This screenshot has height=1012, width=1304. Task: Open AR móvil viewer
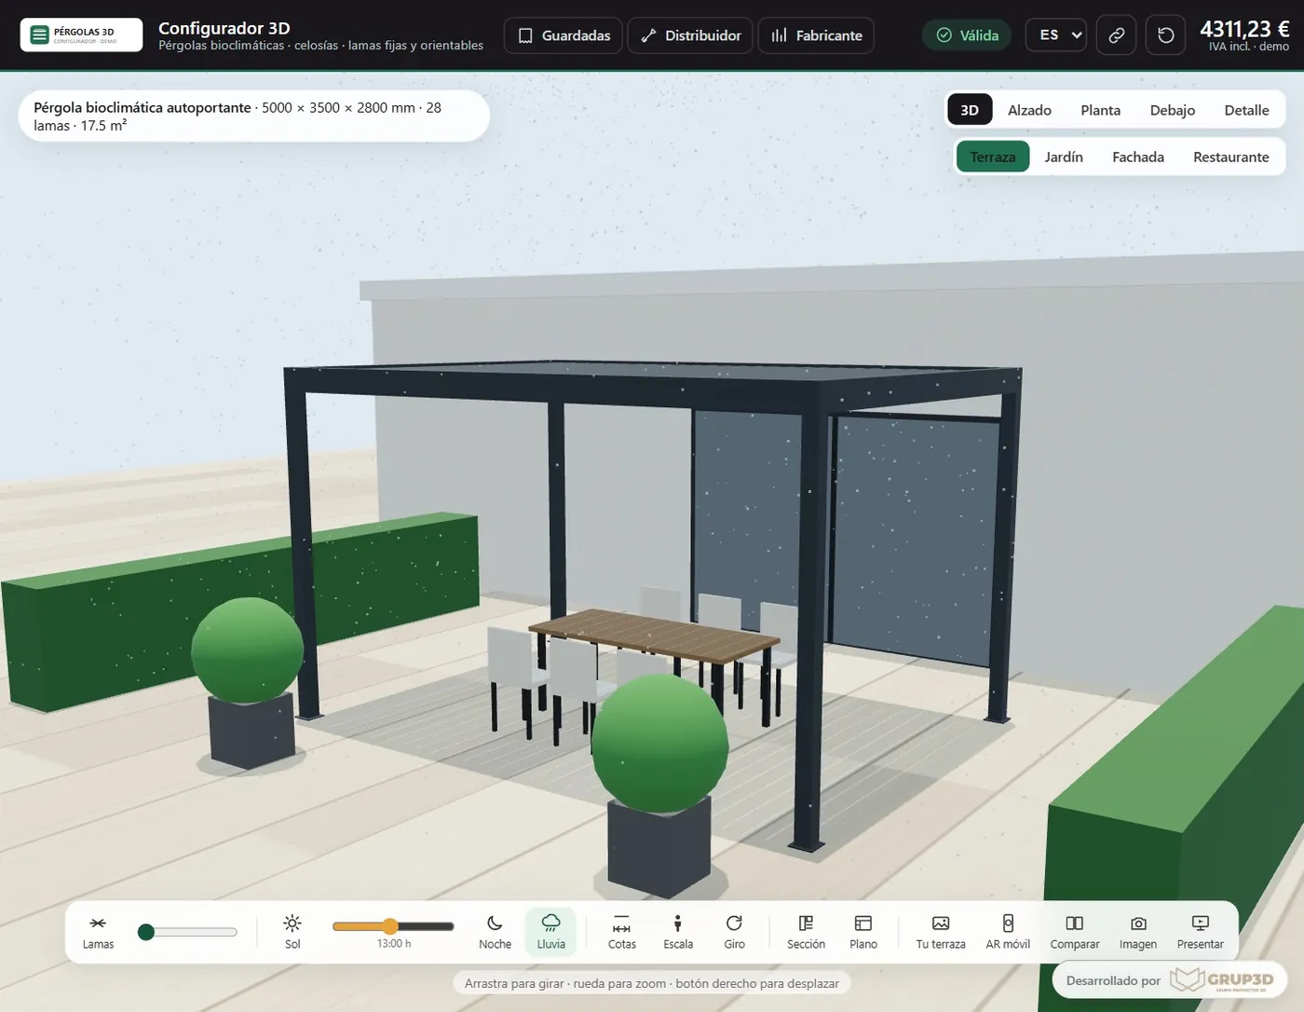point(1008,931)
